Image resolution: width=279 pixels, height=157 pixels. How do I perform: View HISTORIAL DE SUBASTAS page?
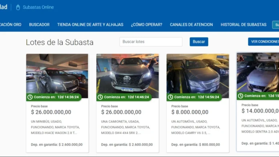click(x=243, y=25)
